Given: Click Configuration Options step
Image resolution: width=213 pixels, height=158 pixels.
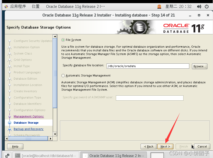Looking at the screenshot, I should 29,110.
